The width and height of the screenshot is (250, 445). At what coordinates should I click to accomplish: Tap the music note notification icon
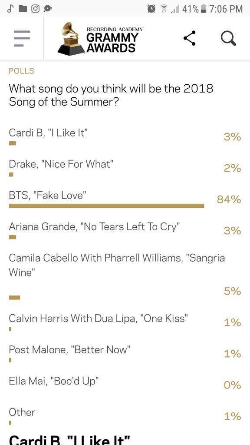click(11, 9)
